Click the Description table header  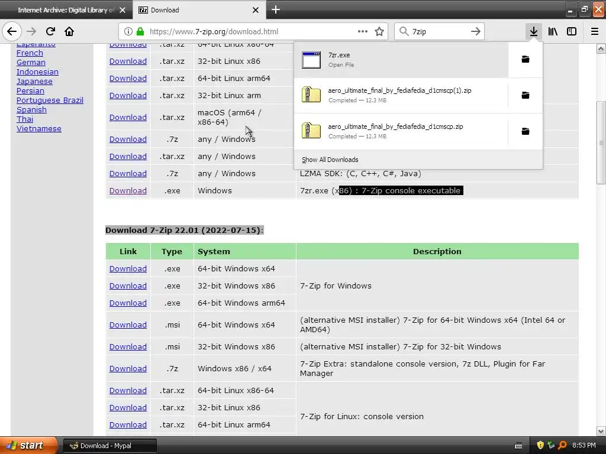coord(437,251)
